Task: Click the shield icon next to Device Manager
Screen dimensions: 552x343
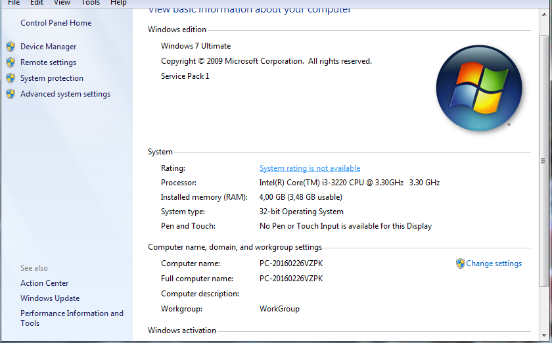Action: click(11, 47)
